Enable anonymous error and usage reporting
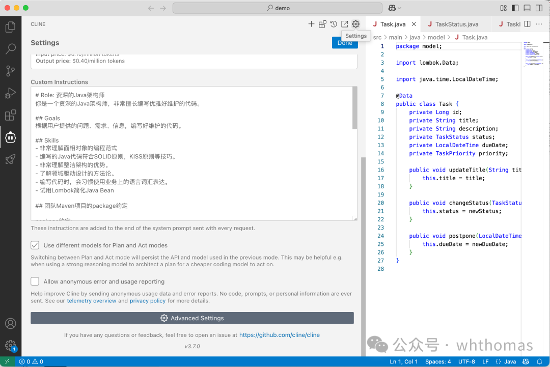 tap(35, 281)
